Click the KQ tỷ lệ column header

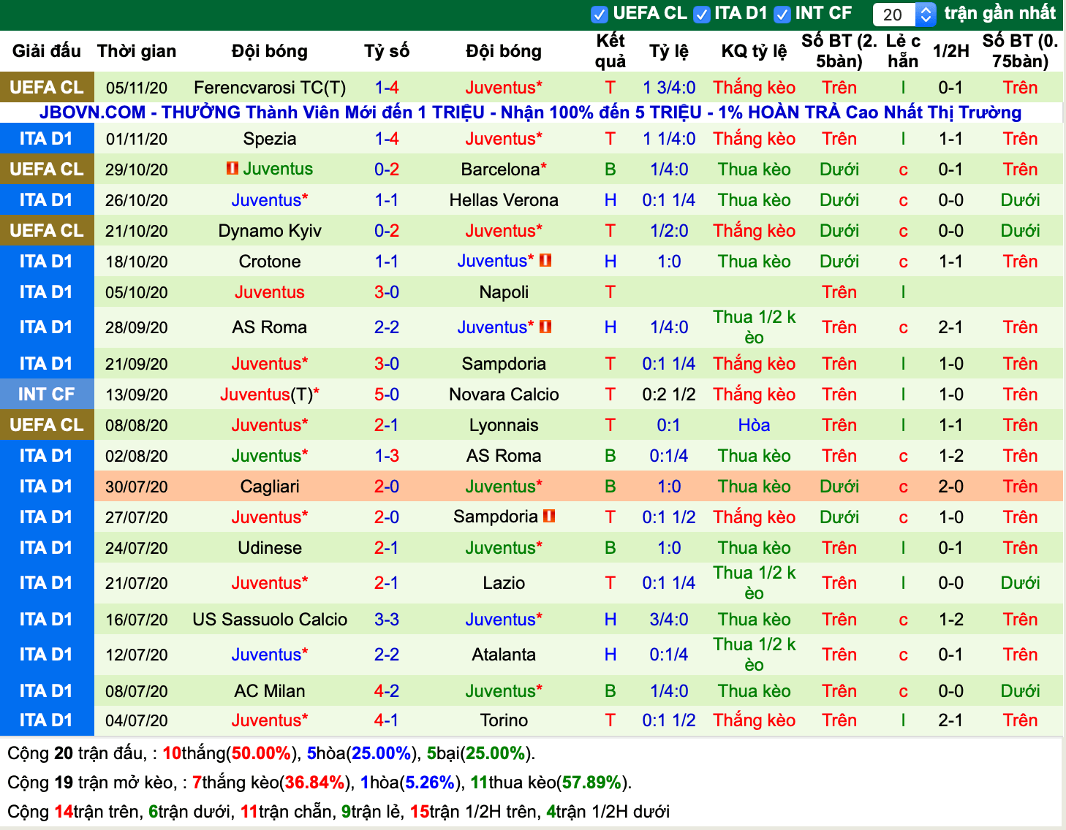754,51
